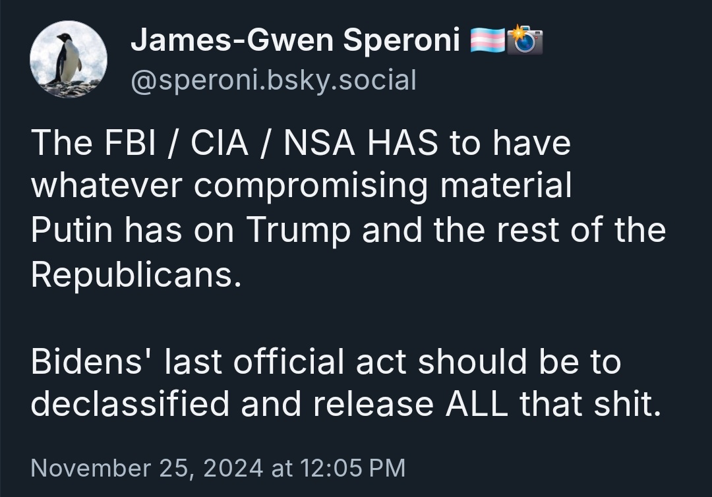Click the word "Putin" in the post
This screenshot has width=712, height=497.
click(x=72, y=230)
